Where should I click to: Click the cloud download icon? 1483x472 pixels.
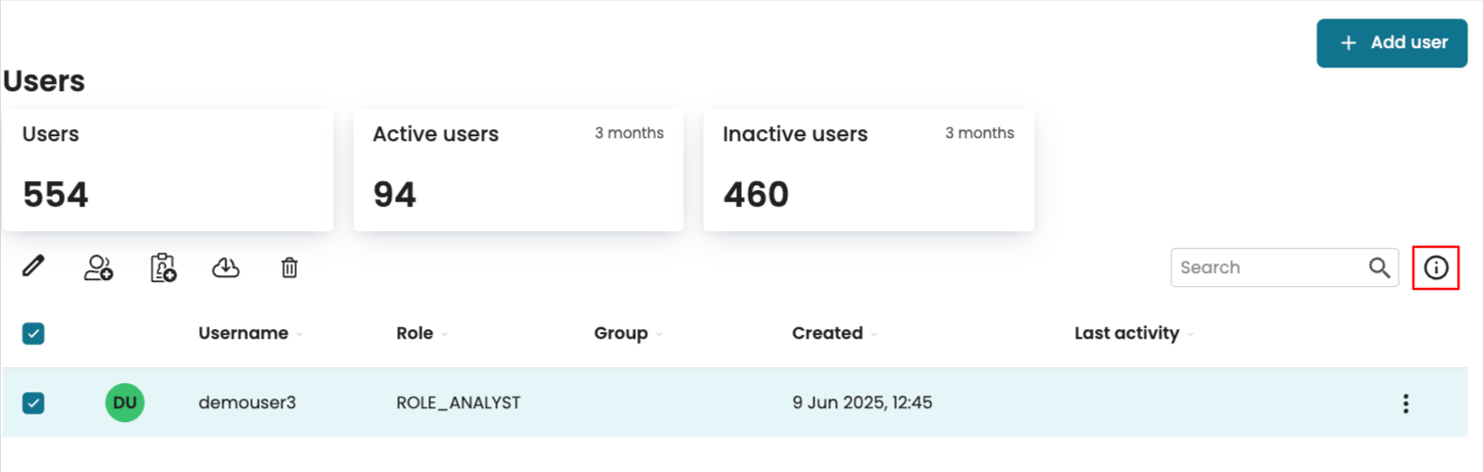[x=226, y=267]
